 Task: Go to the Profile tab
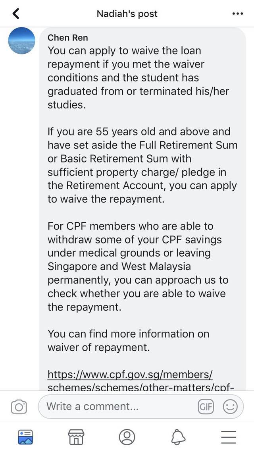(127, 437)
